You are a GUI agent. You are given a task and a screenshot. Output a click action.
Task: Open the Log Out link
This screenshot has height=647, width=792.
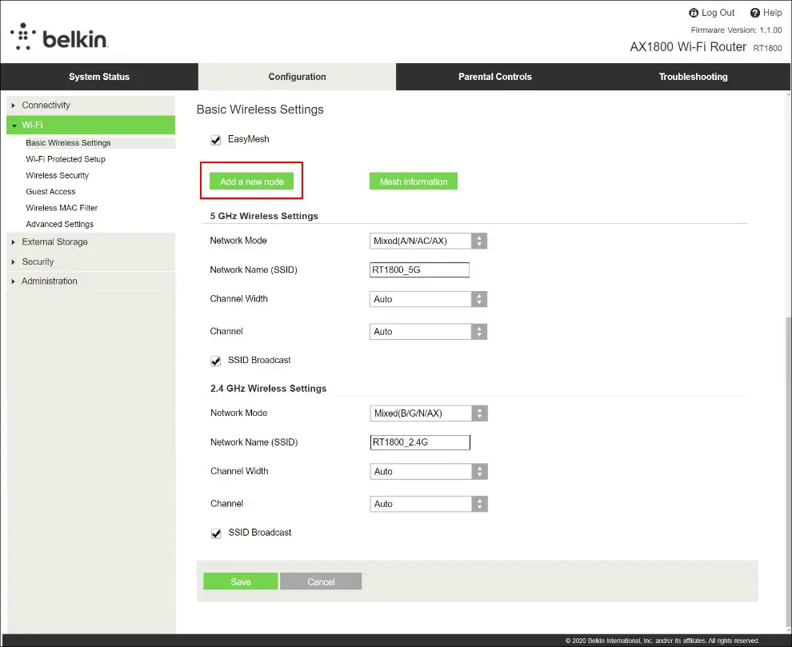coord(718,13)
